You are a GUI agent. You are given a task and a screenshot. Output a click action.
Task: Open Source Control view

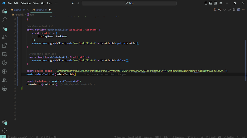5,28
